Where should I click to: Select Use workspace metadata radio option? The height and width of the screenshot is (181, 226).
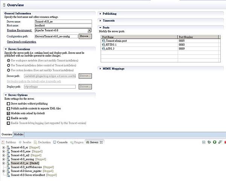pyautogui.click(x=9, y=60)
